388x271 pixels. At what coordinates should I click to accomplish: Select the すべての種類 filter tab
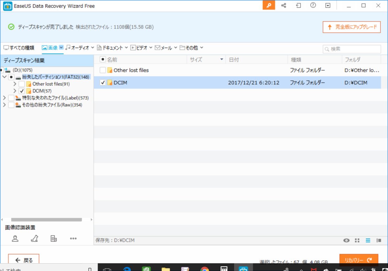coord(19,48)
